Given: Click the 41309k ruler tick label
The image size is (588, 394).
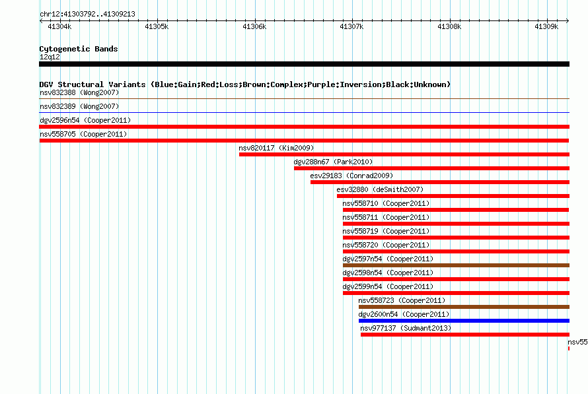Looking at the screenshot, I should click(x=546, y=26).
